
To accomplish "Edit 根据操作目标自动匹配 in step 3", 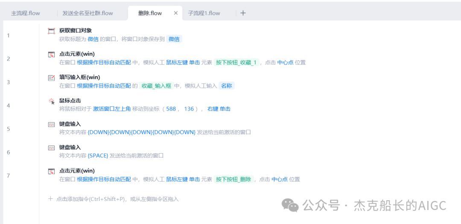I will tap(104, 85).
